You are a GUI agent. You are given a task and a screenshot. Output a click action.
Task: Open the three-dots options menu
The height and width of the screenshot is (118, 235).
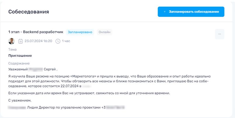tap(219, 34)
